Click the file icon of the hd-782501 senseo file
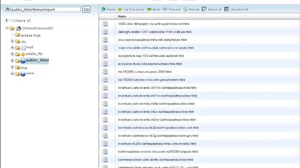This screenshot has height=168, width=300. pos(105,80)
